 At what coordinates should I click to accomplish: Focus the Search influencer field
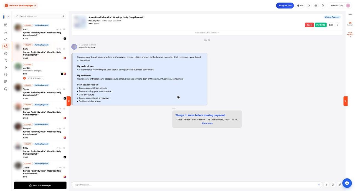[40, 16]
